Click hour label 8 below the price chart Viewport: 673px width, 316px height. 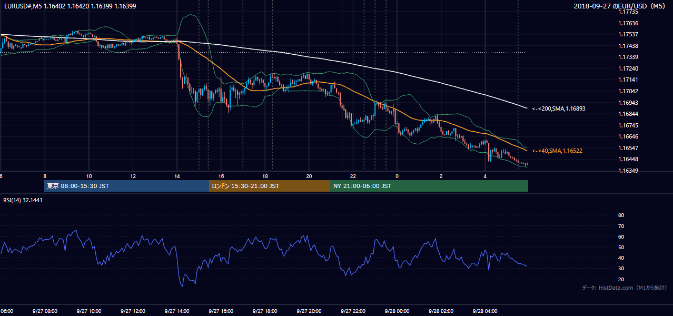(45, 176)
